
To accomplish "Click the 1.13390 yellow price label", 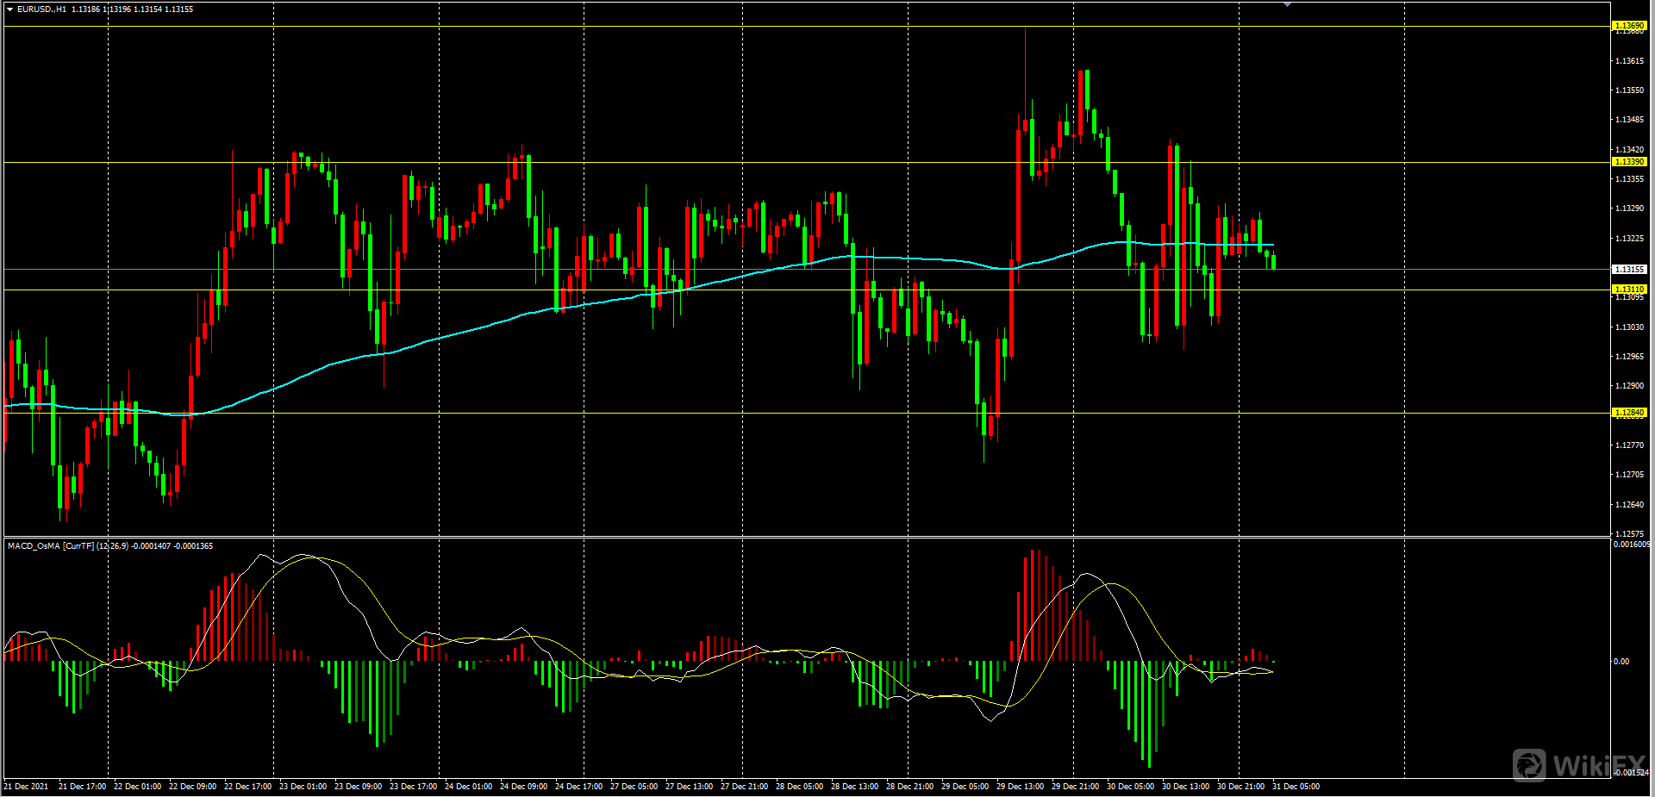I will pyautogui.click(x=1629, y=162).
